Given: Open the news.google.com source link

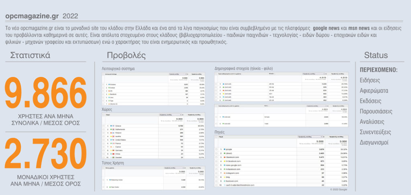Looking at the screenshot, I should pos(233,165).
